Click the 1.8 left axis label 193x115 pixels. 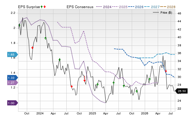tap(13, 43)
